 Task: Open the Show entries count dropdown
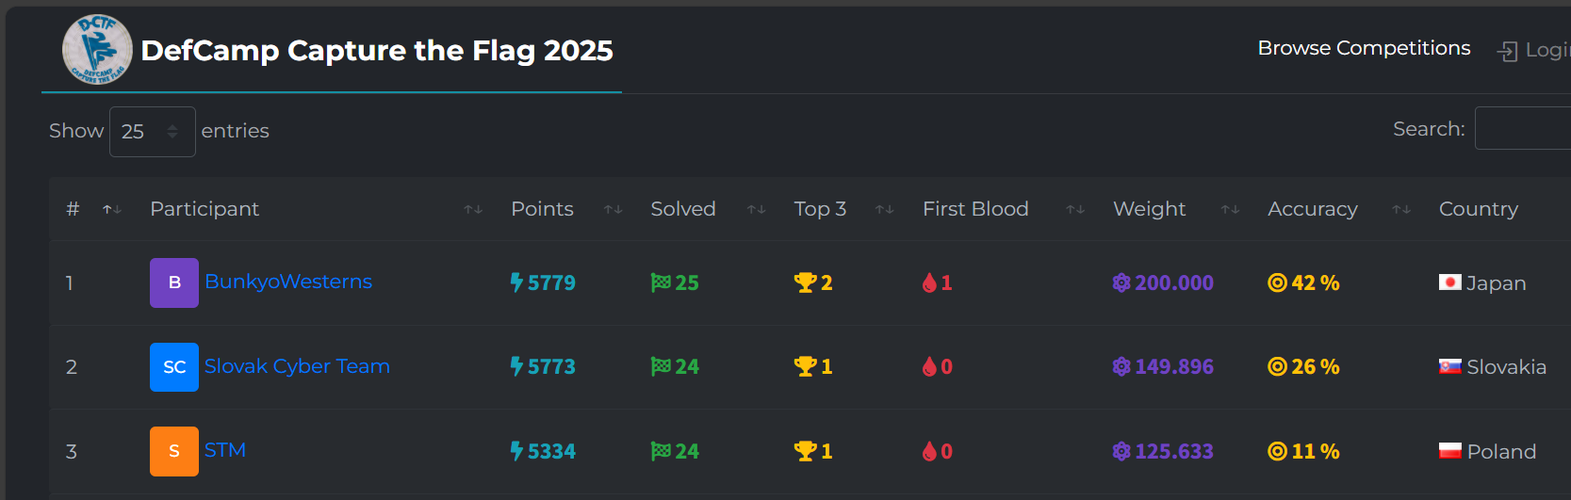pos(152,131)
